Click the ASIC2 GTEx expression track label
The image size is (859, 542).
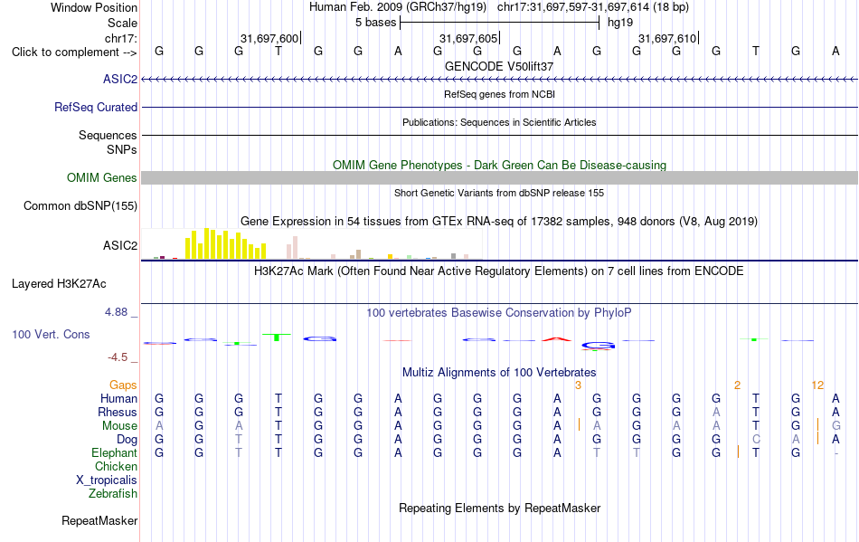(120, 245)
